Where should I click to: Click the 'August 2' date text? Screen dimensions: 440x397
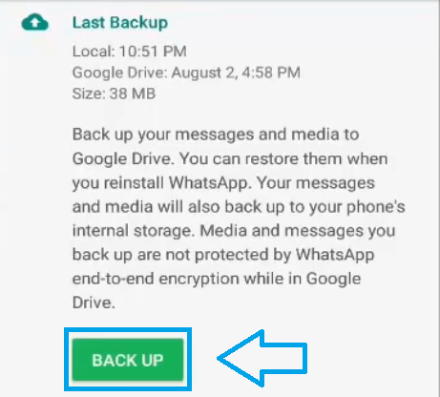tap(202, 73)
